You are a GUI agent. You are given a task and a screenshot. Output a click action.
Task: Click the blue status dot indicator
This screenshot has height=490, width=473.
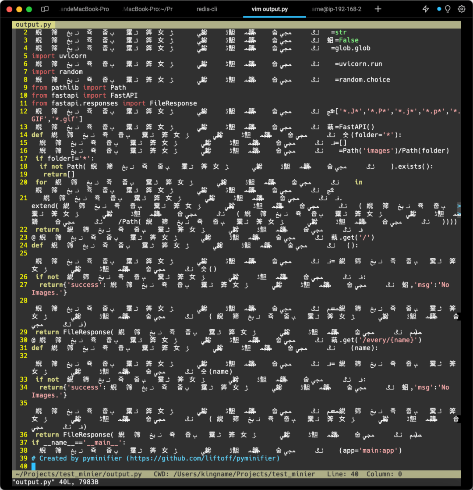439,9
